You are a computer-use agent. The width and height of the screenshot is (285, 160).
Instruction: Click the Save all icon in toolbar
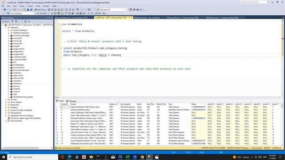(31, 10)
